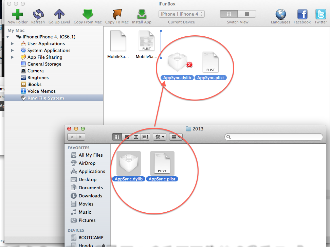This screenshot has height=247, width=330.
Task: Select User Applications in the sidebar
Action: click(x=46, y=43)
